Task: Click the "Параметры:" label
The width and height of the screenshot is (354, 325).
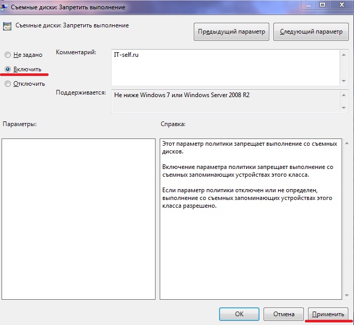Action: (20, 124)
